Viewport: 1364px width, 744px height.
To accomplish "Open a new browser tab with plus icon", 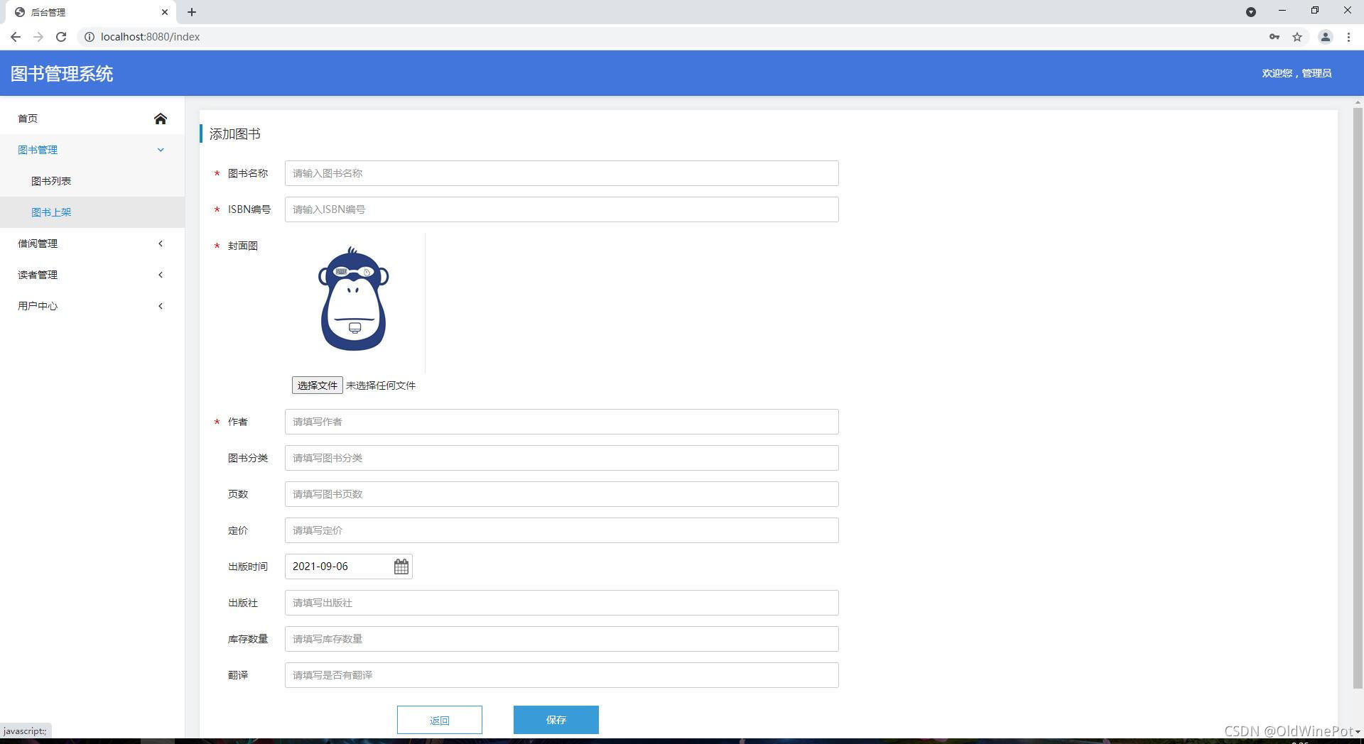I will (192, 12).
